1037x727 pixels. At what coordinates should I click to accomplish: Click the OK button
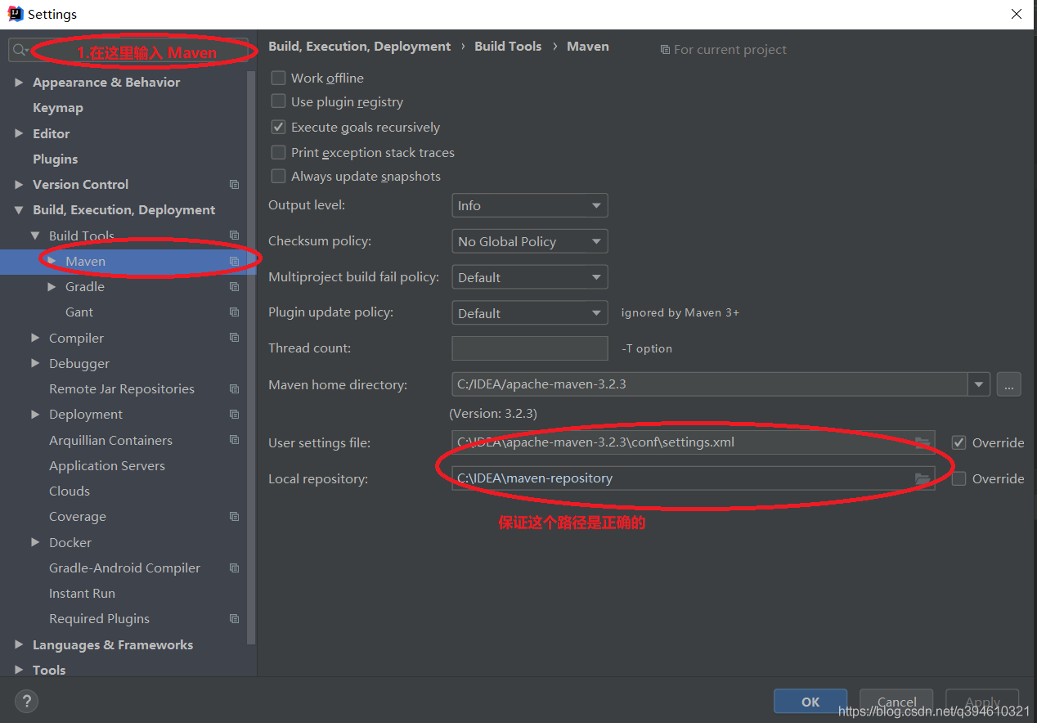point(810,702)
